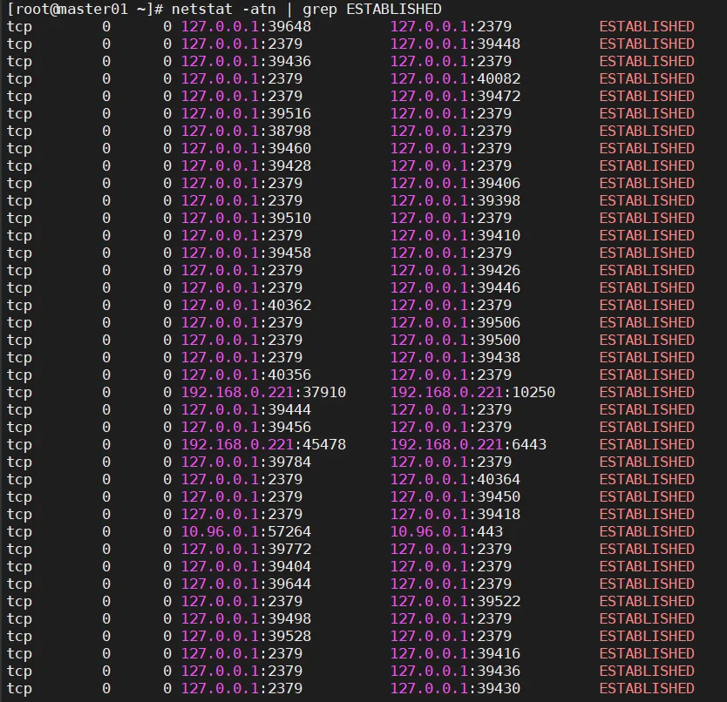The width and height of the screenshot is (727, 702).
Task: Click foreign address 192.168.0.221:10250
Action: click(472, 393)
